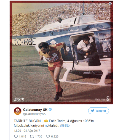This screenshot has height=140, width=123.
Task: Click the crown emoji in tweet text
Action: (x=46, y=121)
